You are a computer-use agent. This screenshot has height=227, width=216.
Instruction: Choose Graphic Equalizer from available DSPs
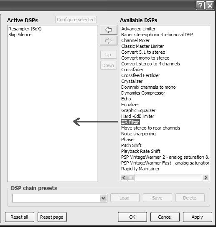pos(138,110)
